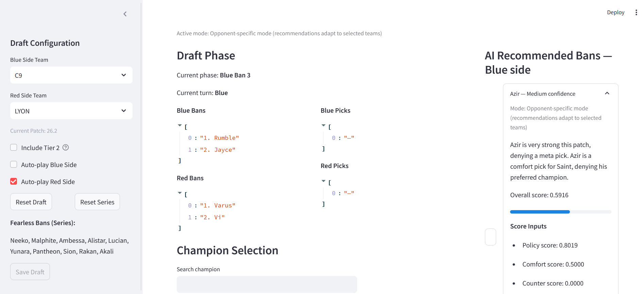Screen dimensions: 644x294
Task: Open the Blue Side Team dropdown
Action: [71, 75]
